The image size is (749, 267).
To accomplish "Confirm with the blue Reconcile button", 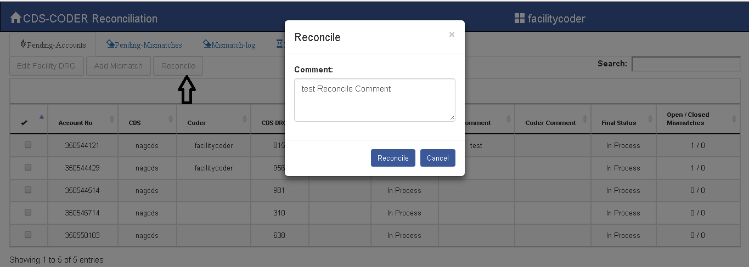I will (393, 158).
